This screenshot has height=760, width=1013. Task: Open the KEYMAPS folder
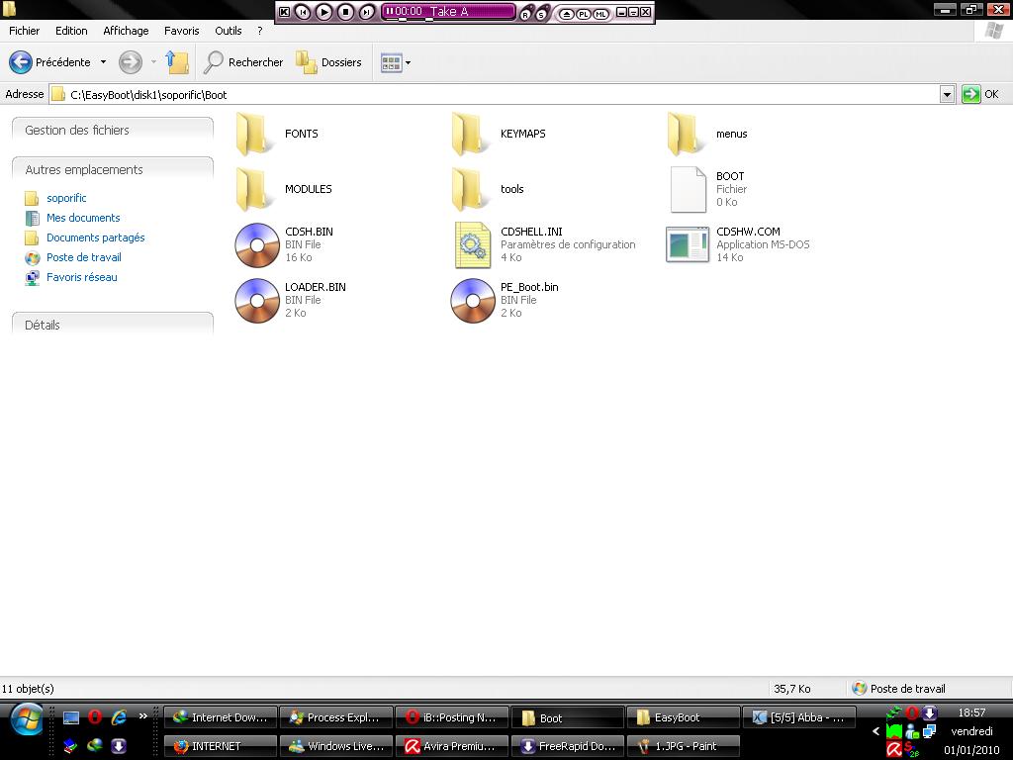499,134
